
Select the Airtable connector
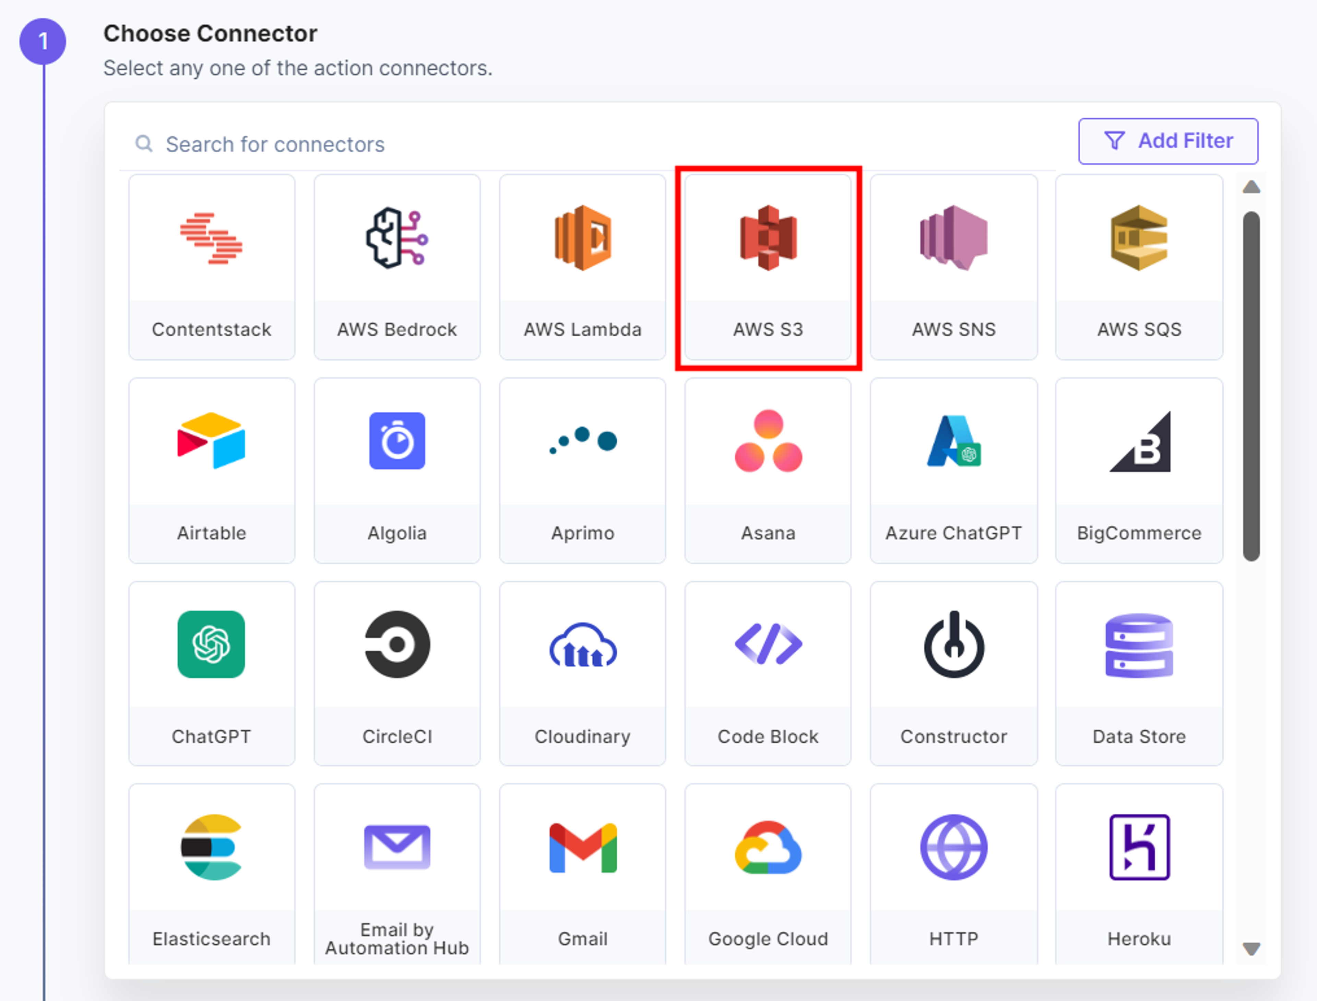211,471
